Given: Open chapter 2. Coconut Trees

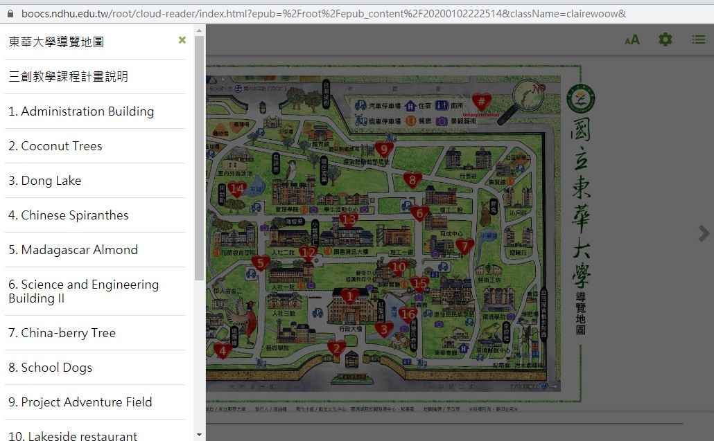Looking at the screenshot, I should click(x=55, y=146).
